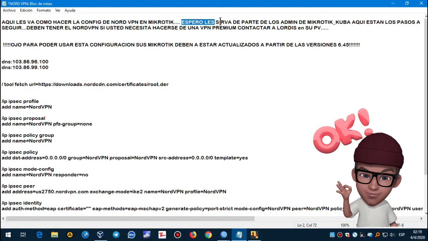Click the 100% zoom status entry
The height and width of the screenshot is (241, 428).
click(x=345, y=225)
